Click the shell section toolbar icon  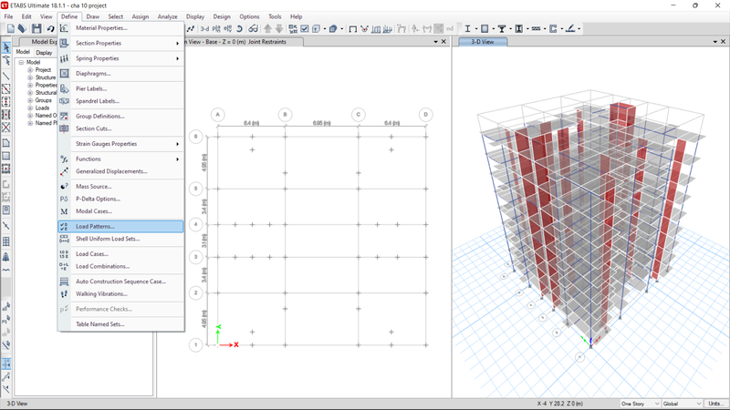coord(485,29)
